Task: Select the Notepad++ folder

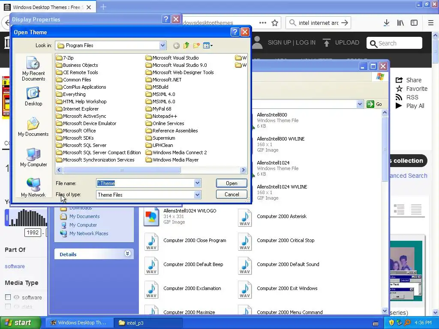Action: point(162,116)
